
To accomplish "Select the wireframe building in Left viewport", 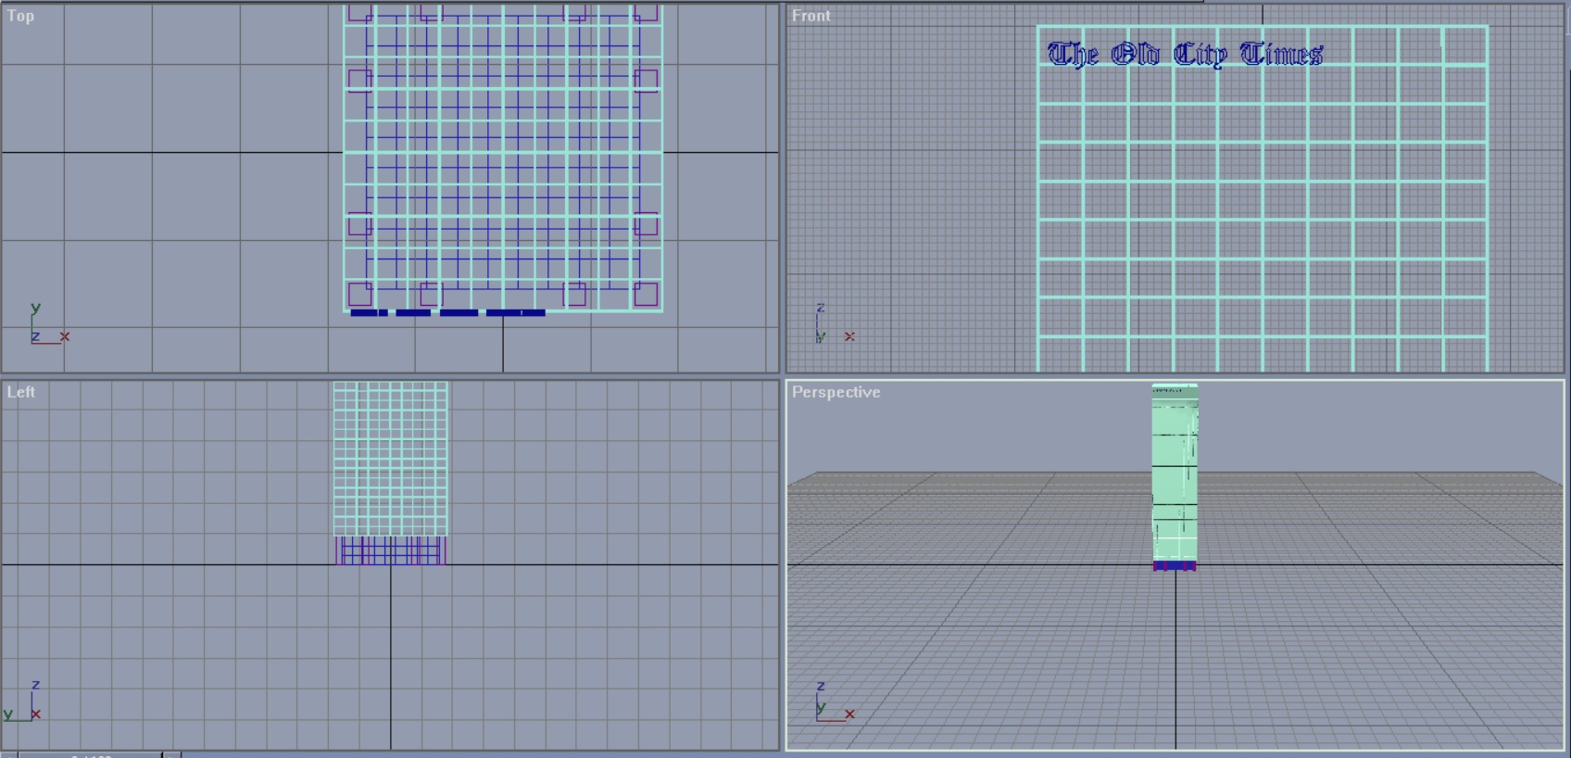I will [390, 459].
